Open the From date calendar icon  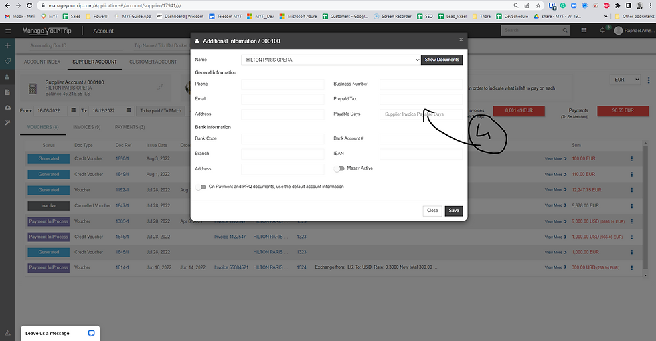[73, 110]
